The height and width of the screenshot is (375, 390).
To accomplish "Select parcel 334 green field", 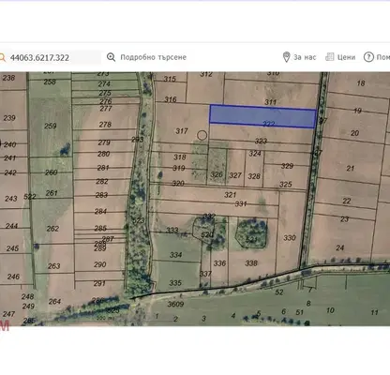I will (x=175, y=255).
